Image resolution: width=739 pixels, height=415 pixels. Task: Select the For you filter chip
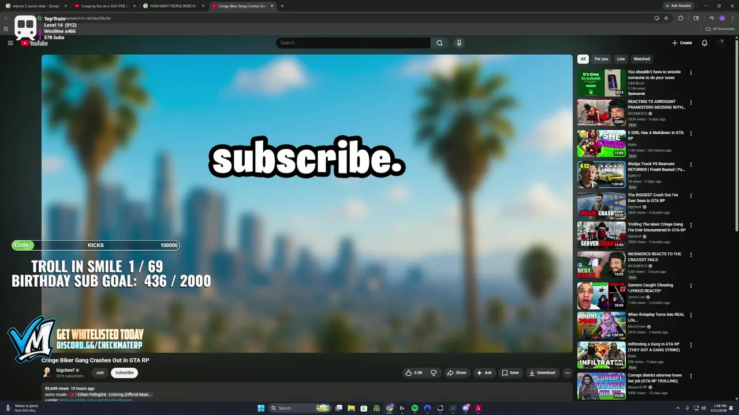click(602, 59)
